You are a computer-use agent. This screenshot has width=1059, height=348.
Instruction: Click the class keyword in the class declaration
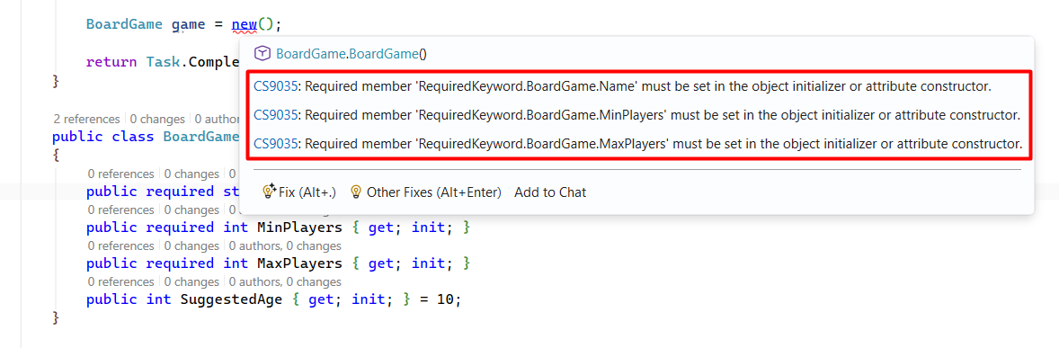[133, 136]
